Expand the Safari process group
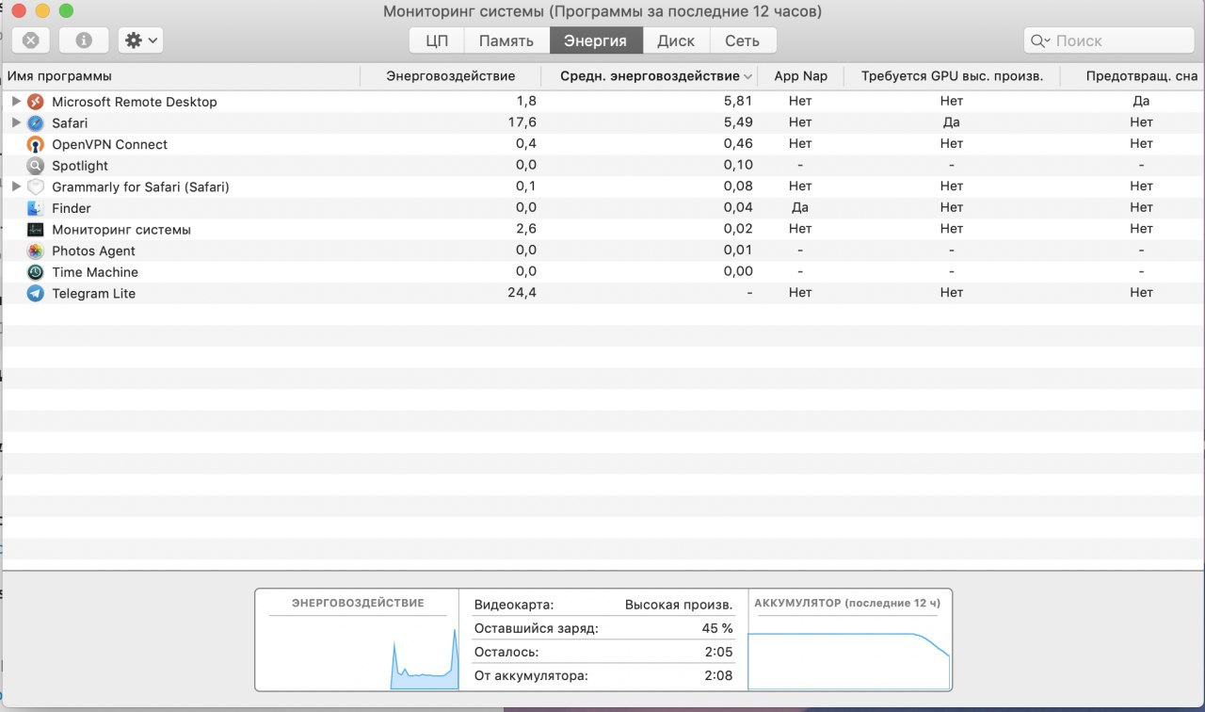The image size is (1205, 712). point(16,122)
